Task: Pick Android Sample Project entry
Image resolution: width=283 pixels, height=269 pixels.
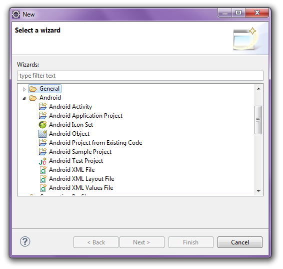Action: 80,152
